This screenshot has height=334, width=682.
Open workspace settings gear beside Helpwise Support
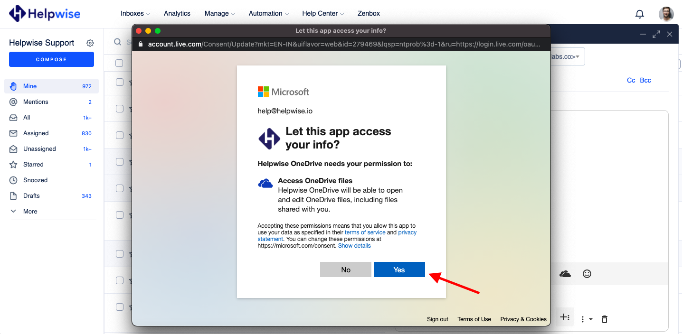tap(90, 43)
